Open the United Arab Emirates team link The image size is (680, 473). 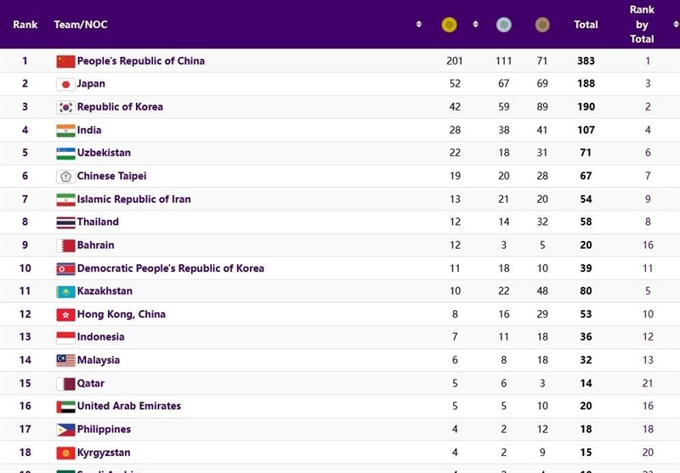129,406
